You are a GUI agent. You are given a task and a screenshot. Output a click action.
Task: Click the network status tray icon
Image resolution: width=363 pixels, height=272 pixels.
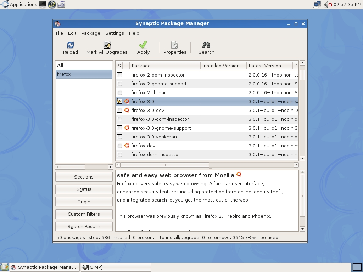pos(317,4)
